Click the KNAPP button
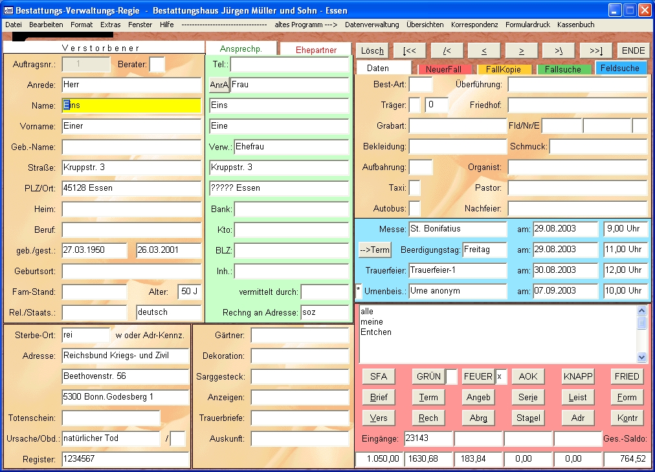 tap(578, 376)
